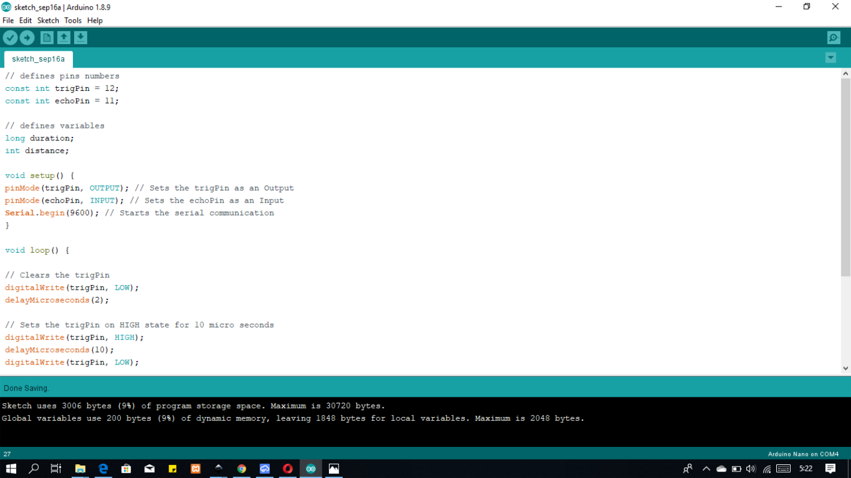The height and width of the screenshot is (478, 851).
Task: Click the 'void setup() {' line
Action: click(x=39, y=176)
